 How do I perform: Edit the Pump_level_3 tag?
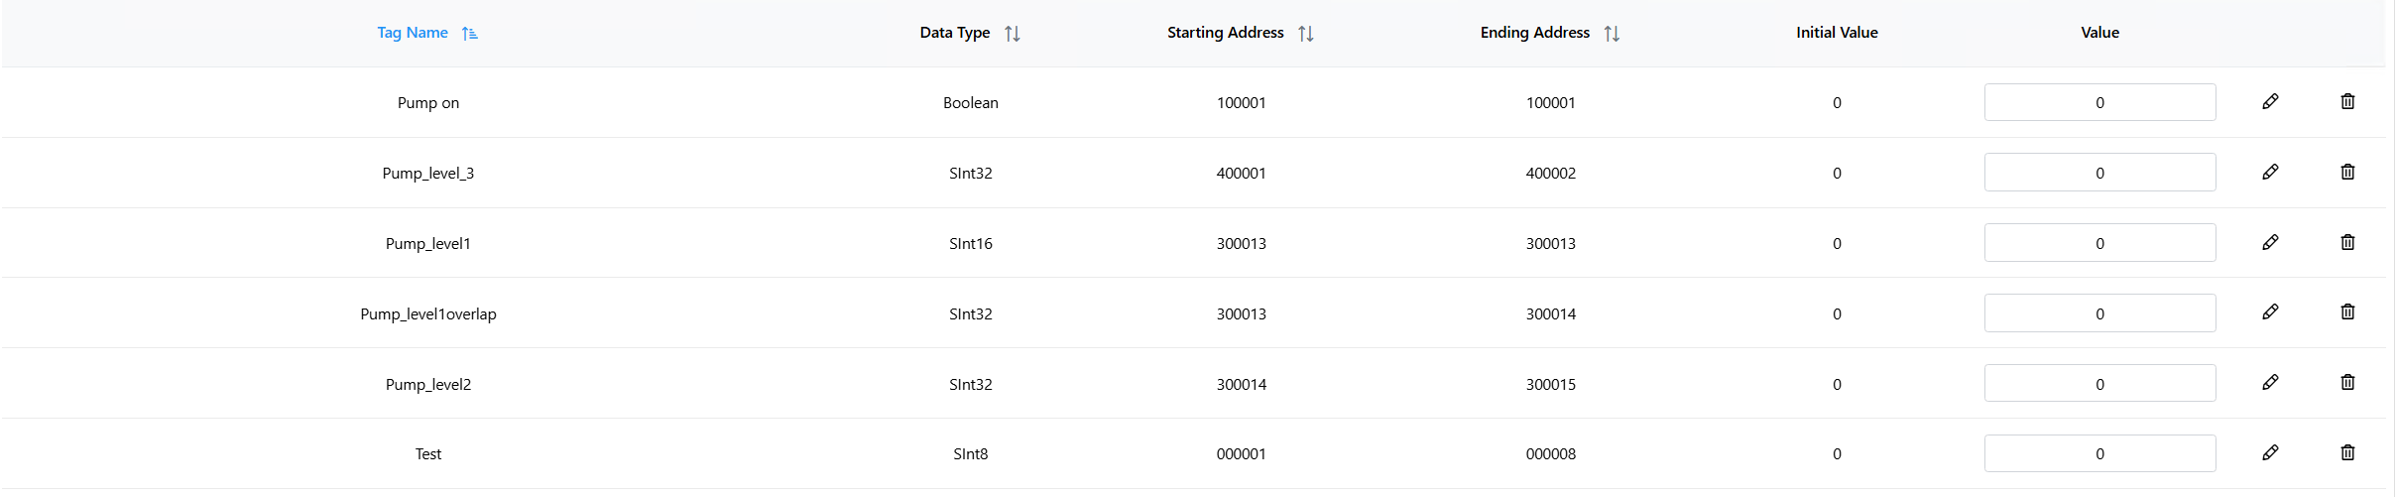tap(2270, 172)
